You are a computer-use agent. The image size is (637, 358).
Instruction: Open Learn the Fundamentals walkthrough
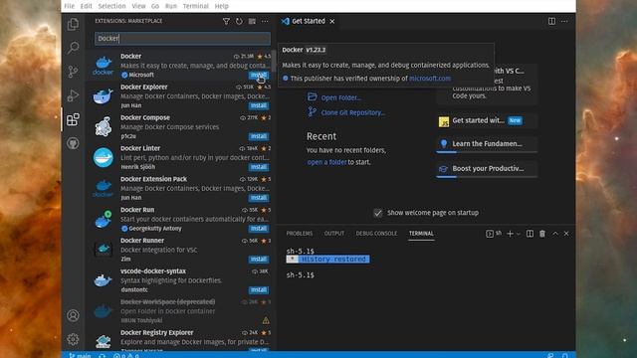click(x=487, y=144)
